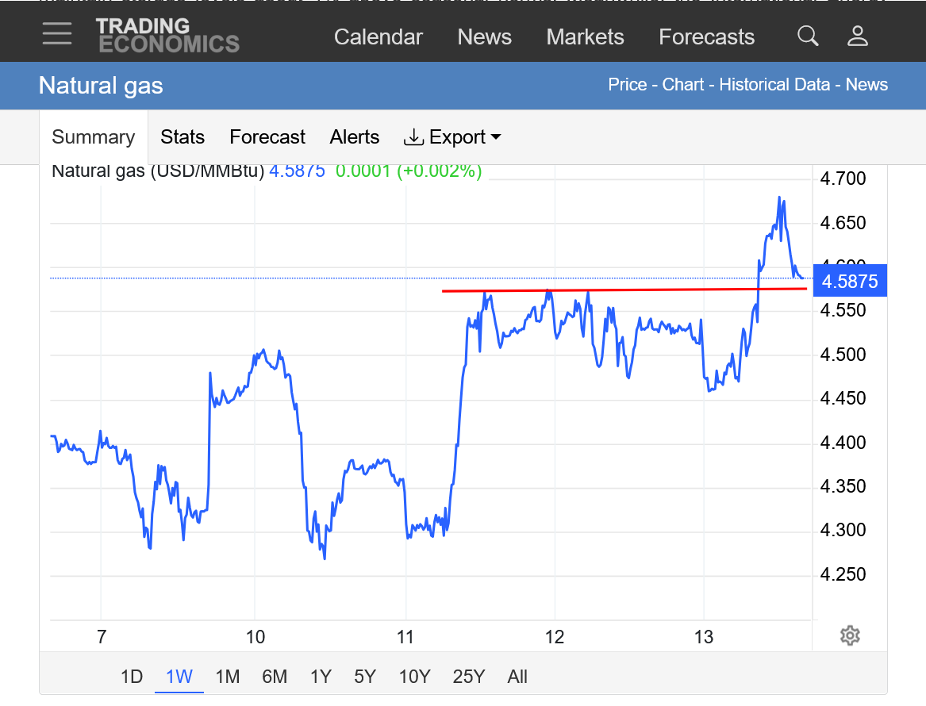Open Forecasts in top navigation
926x706 pixels.
tap(707, 37)
